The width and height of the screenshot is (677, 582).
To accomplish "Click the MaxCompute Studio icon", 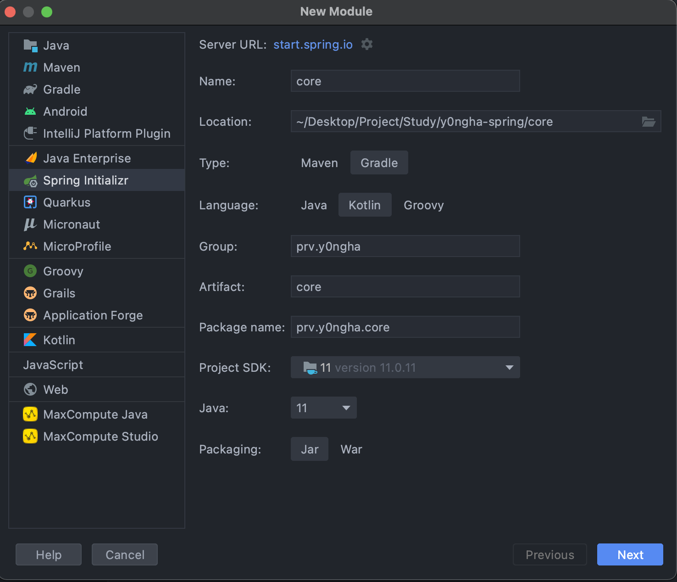I will (30, 436).
